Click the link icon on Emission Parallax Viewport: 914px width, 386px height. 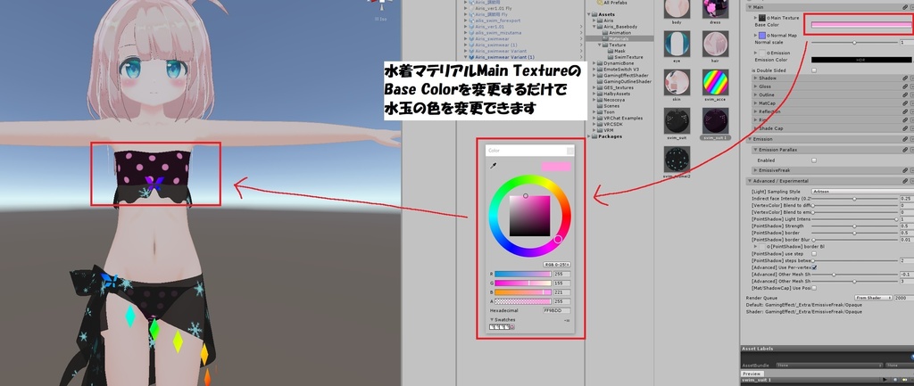click(x=905, y=150)
